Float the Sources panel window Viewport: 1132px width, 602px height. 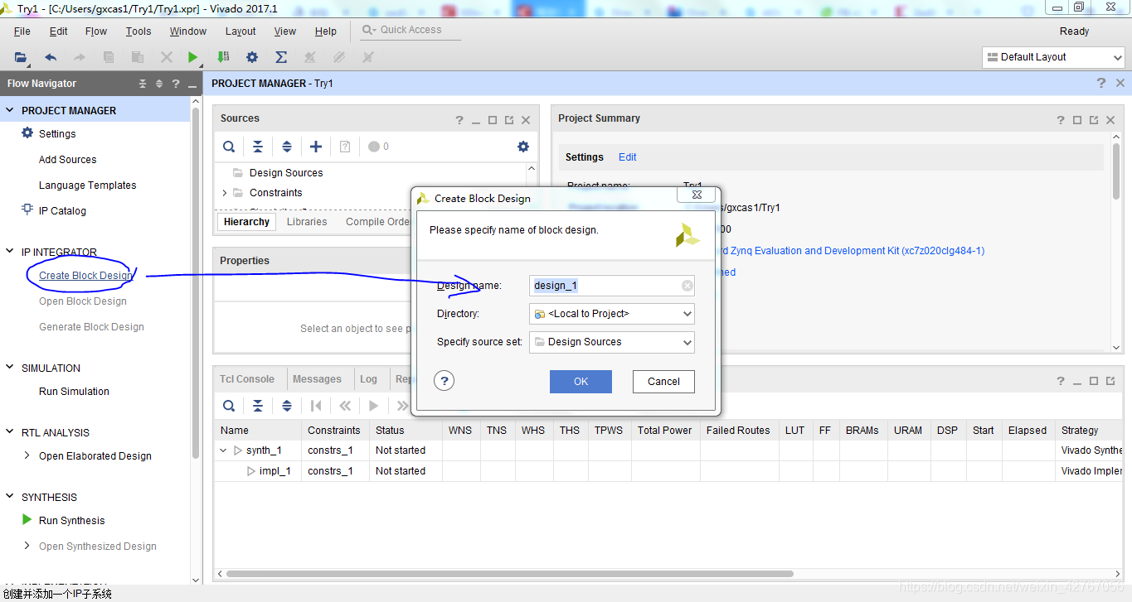tap(509, 119)
